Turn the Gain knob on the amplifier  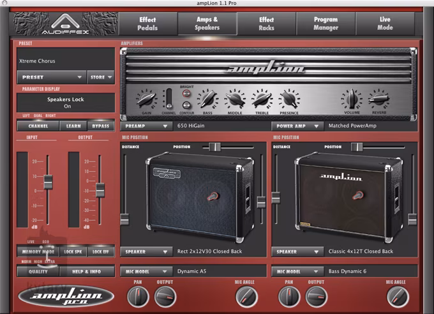point(146,100)
